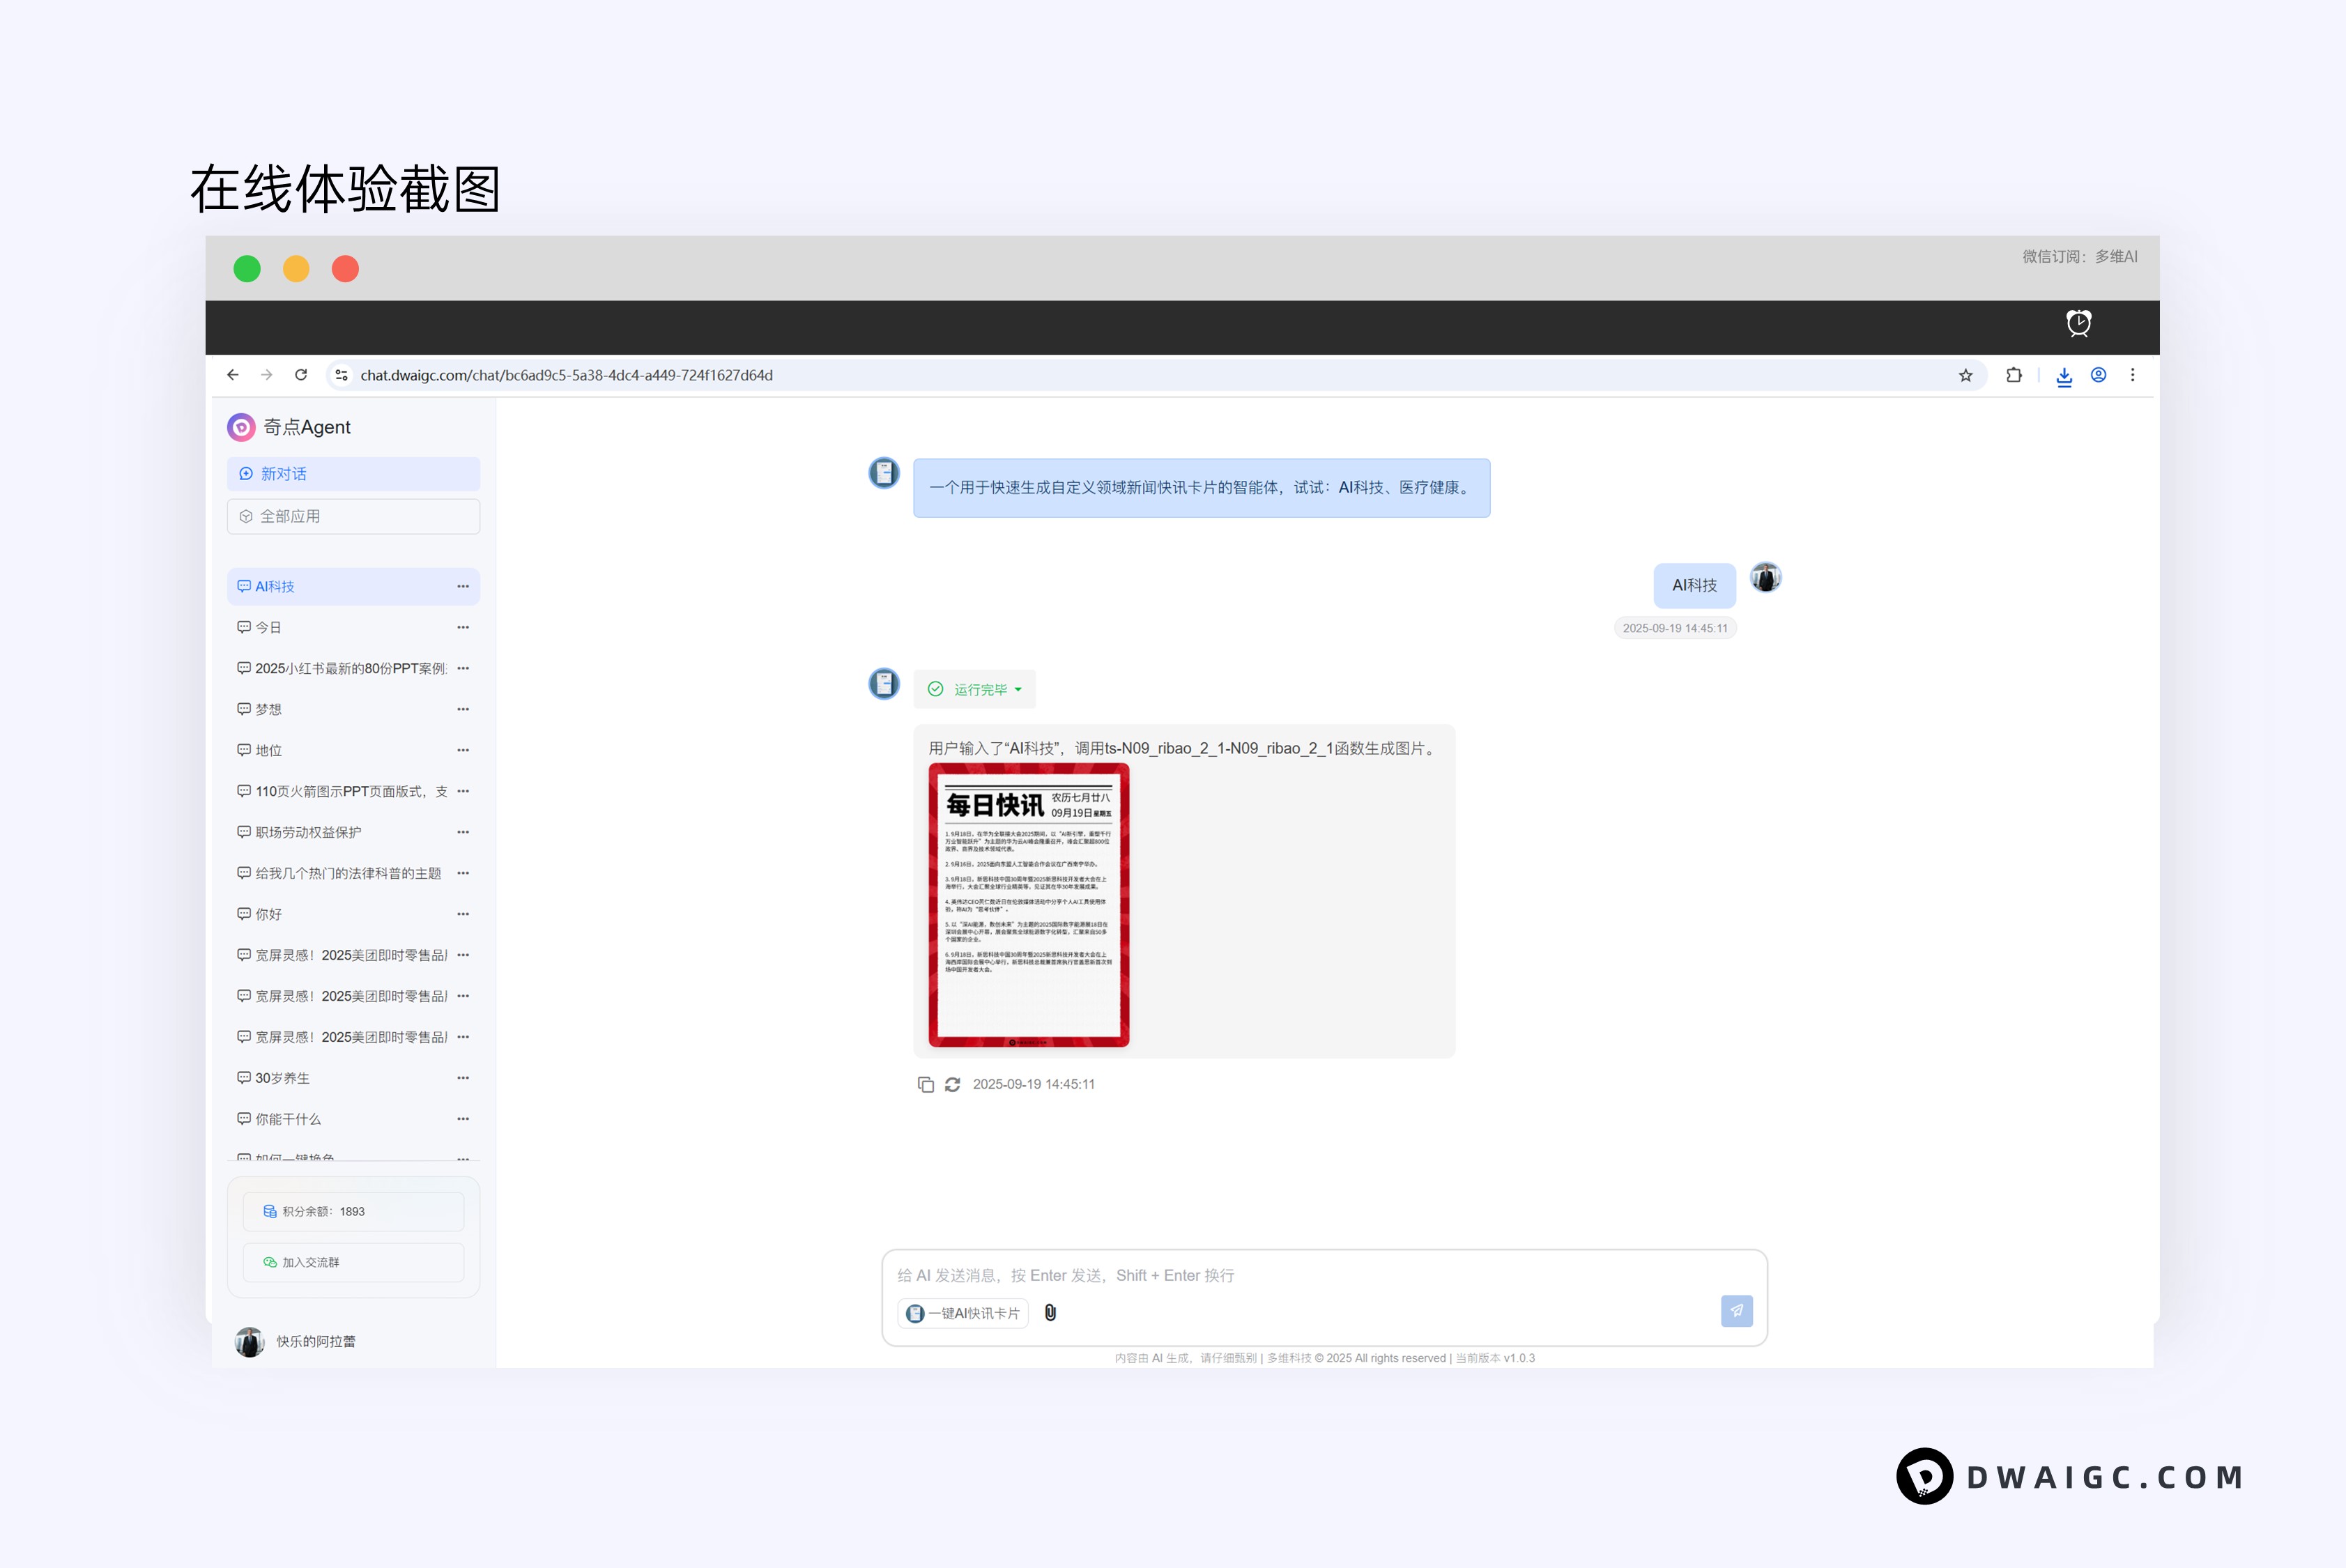Open Chrome's three-dot menu
Image resolution: width=2346 pixels, height=1568 pixels.
pyautogui.click(x=2133, y=375)
